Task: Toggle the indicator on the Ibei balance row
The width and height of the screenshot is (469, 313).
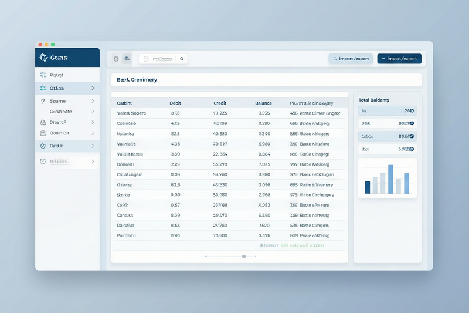Action: pyautogui.click(x=412, y=149)
